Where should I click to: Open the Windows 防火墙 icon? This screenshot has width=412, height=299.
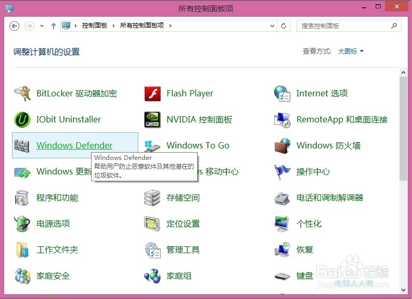(282, 145)
